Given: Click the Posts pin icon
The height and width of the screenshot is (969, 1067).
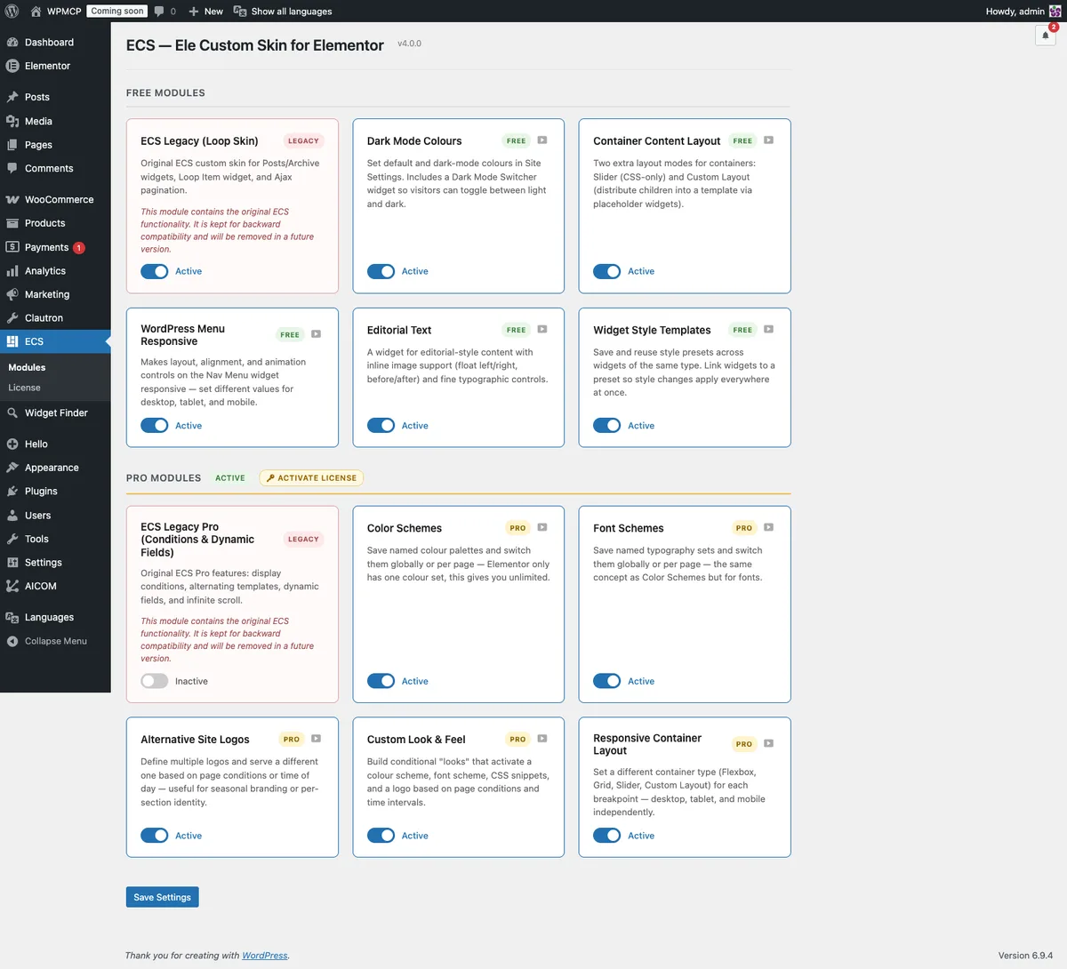Looking at the screenshot, I should click(x=12, y=97).
